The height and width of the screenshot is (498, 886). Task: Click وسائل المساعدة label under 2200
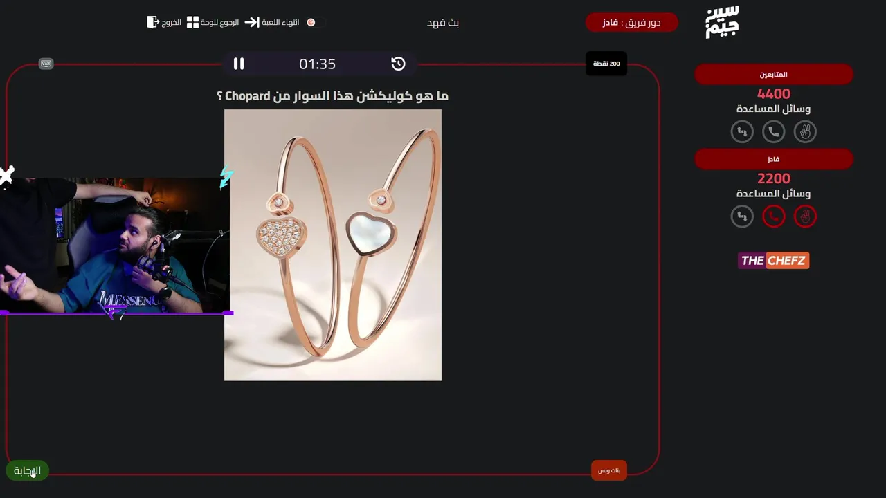pyautogui.click(x=774, y=194)
